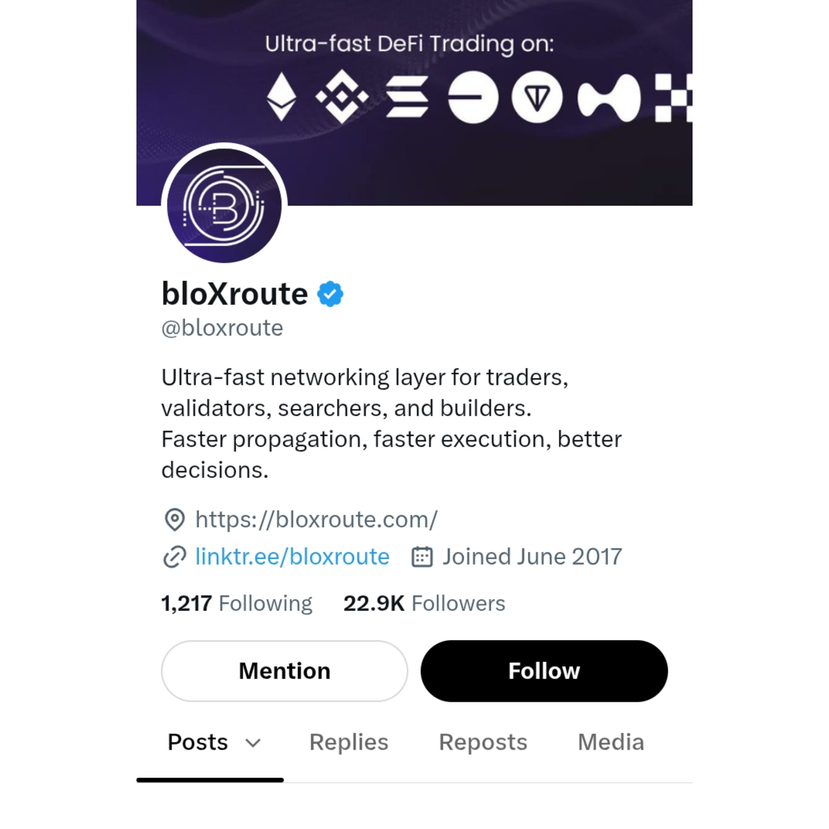The height and width of the screenshot is (829, 829).
Task: Click the Solana logo in the banner
Action: tap(407, 97)
